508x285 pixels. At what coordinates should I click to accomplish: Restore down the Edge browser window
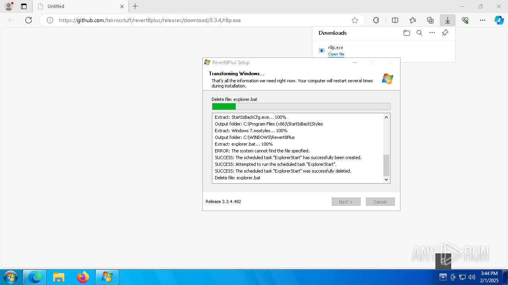(x=481, y=6)
